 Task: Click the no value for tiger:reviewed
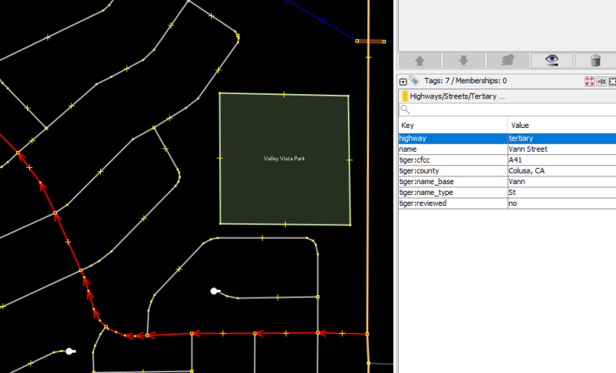(x=562, y=203)
